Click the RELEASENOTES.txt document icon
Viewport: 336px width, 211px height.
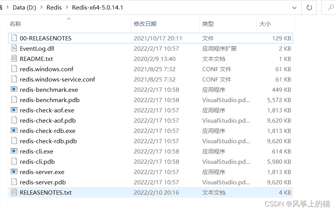coord(14,192)
